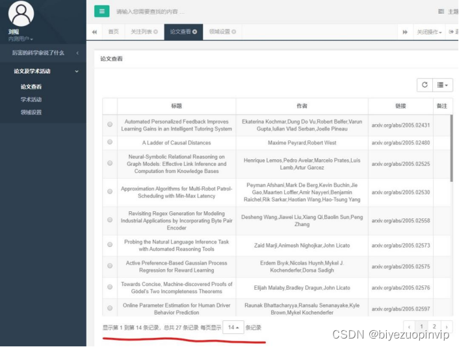Close the 论文查看 tab with its x icon

click(x=194, y=32)
